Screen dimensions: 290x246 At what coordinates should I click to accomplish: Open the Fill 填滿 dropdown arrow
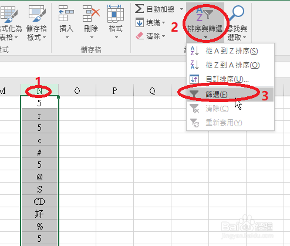(x=163, y=22)
